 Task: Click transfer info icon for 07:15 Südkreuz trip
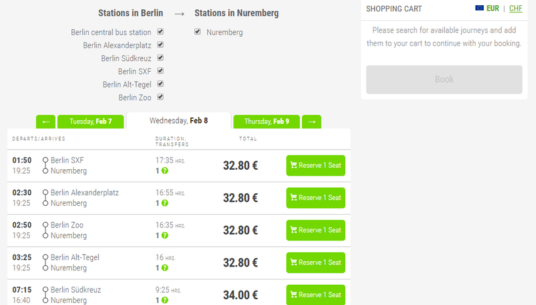[165, 300]
